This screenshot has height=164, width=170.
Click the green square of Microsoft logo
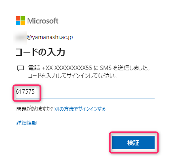coord(22,18)
